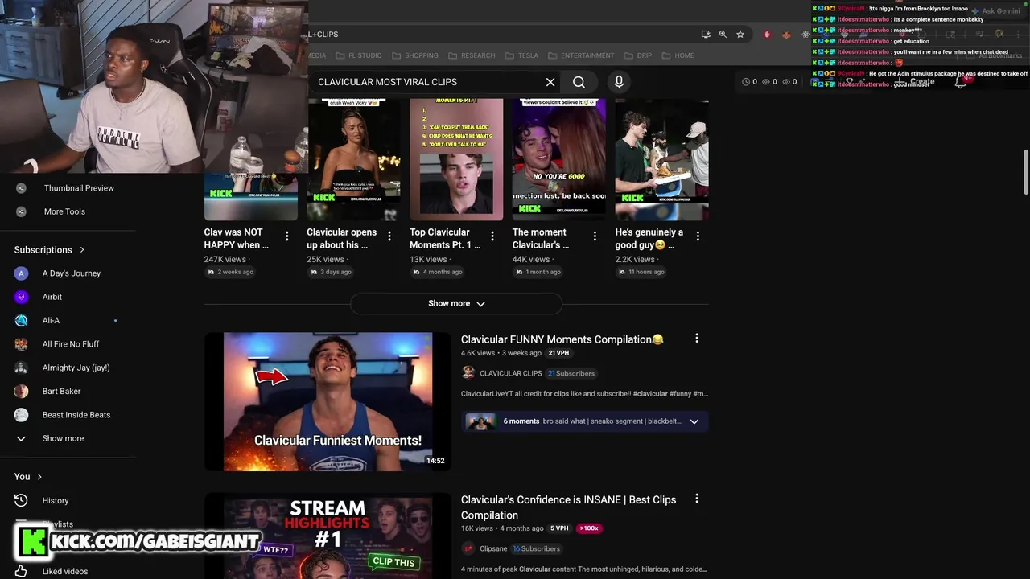Click the Bart Baker avatar icon

22,391
